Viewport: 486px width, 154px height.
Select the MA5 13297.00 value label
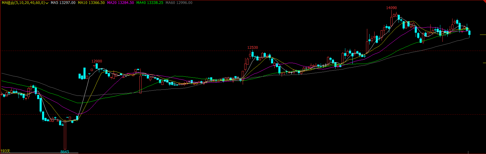[x=63, y=3]
